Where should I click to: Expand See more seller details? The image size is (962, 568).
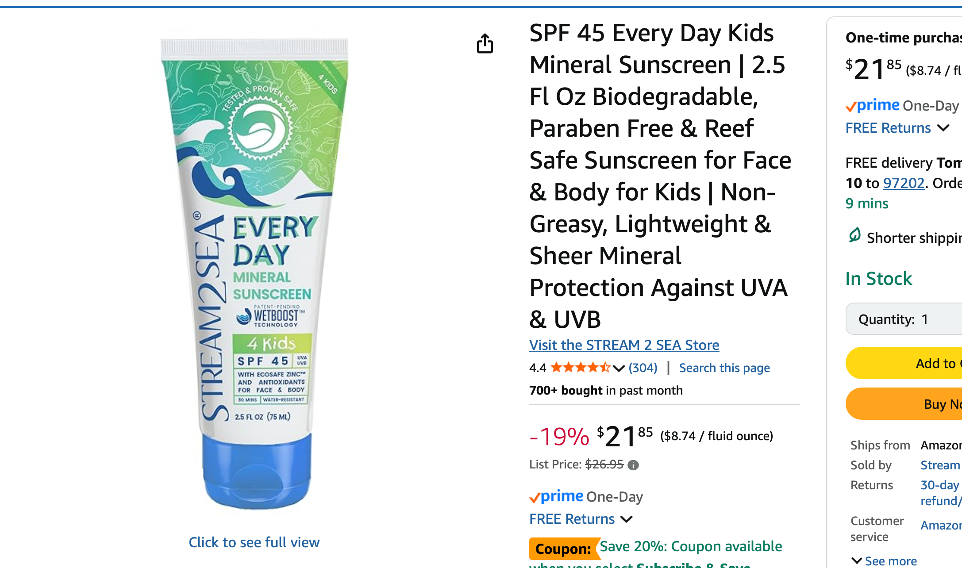coord(885,561)
